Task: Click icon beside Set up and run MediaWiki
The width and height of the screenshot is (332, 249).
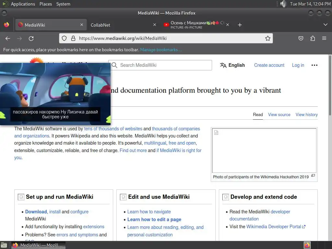Action: coord(21,197)
